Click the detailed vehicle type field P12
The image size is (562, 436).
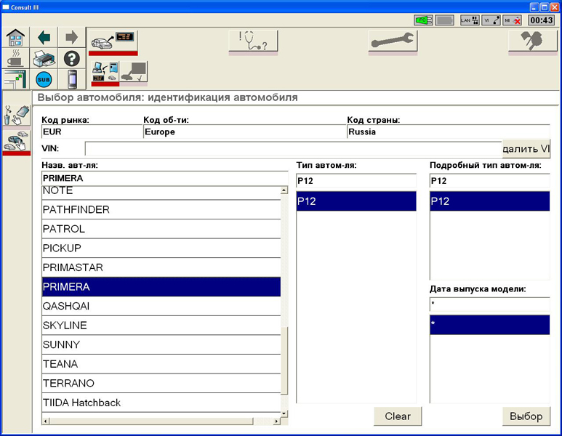click(489, 181)
